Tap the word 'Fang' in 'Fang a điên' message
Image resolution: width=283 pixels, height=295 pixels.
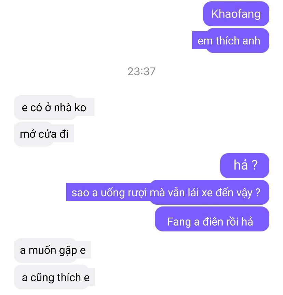[x=179, y=222]
